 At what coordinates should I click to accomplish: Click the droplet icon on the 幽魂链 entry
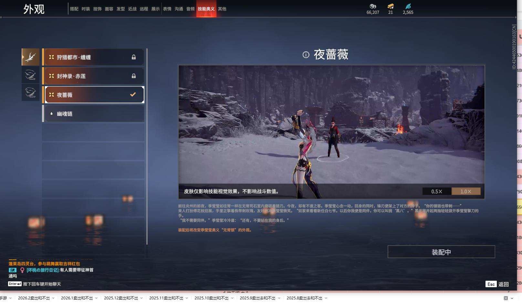click(x=51, y=113)
